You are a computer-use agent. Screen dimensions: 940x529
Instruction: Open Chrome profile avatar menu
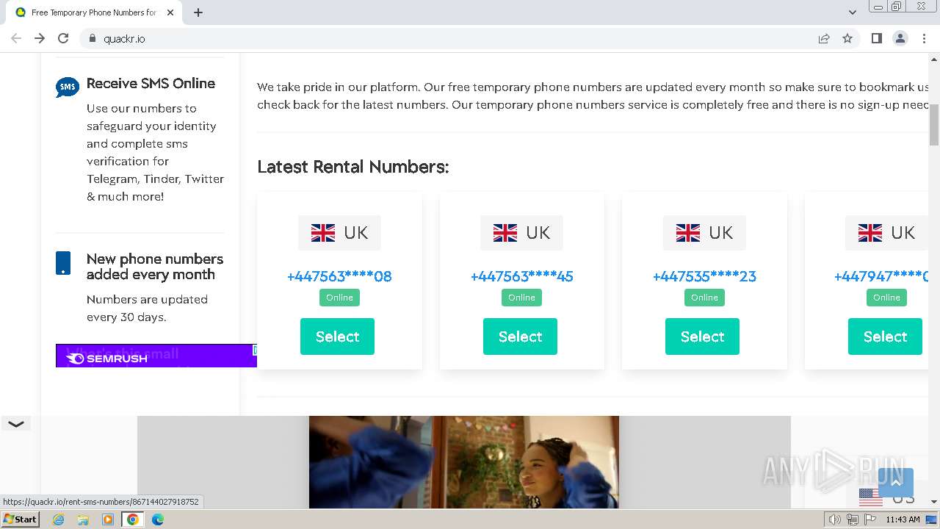900,38
